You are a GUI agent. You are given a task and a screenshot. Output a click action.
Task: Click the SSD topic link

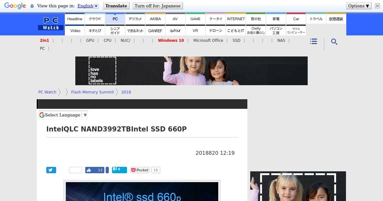237,41
